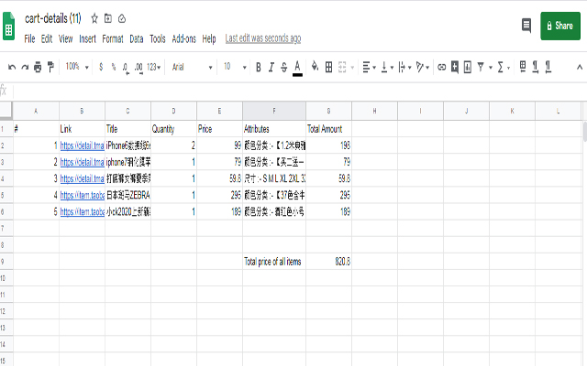Open the Help menu
Viewport: 587px width, 366px height.
click(209, 38)
